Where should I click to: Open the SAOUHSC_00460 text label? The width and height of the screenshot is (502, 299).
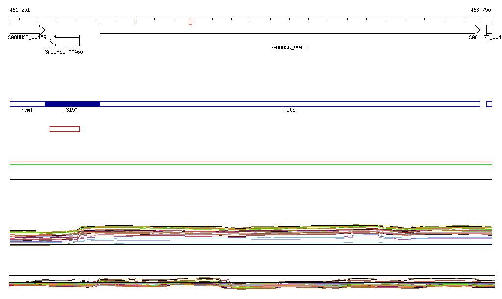click(x=64, y=52)
